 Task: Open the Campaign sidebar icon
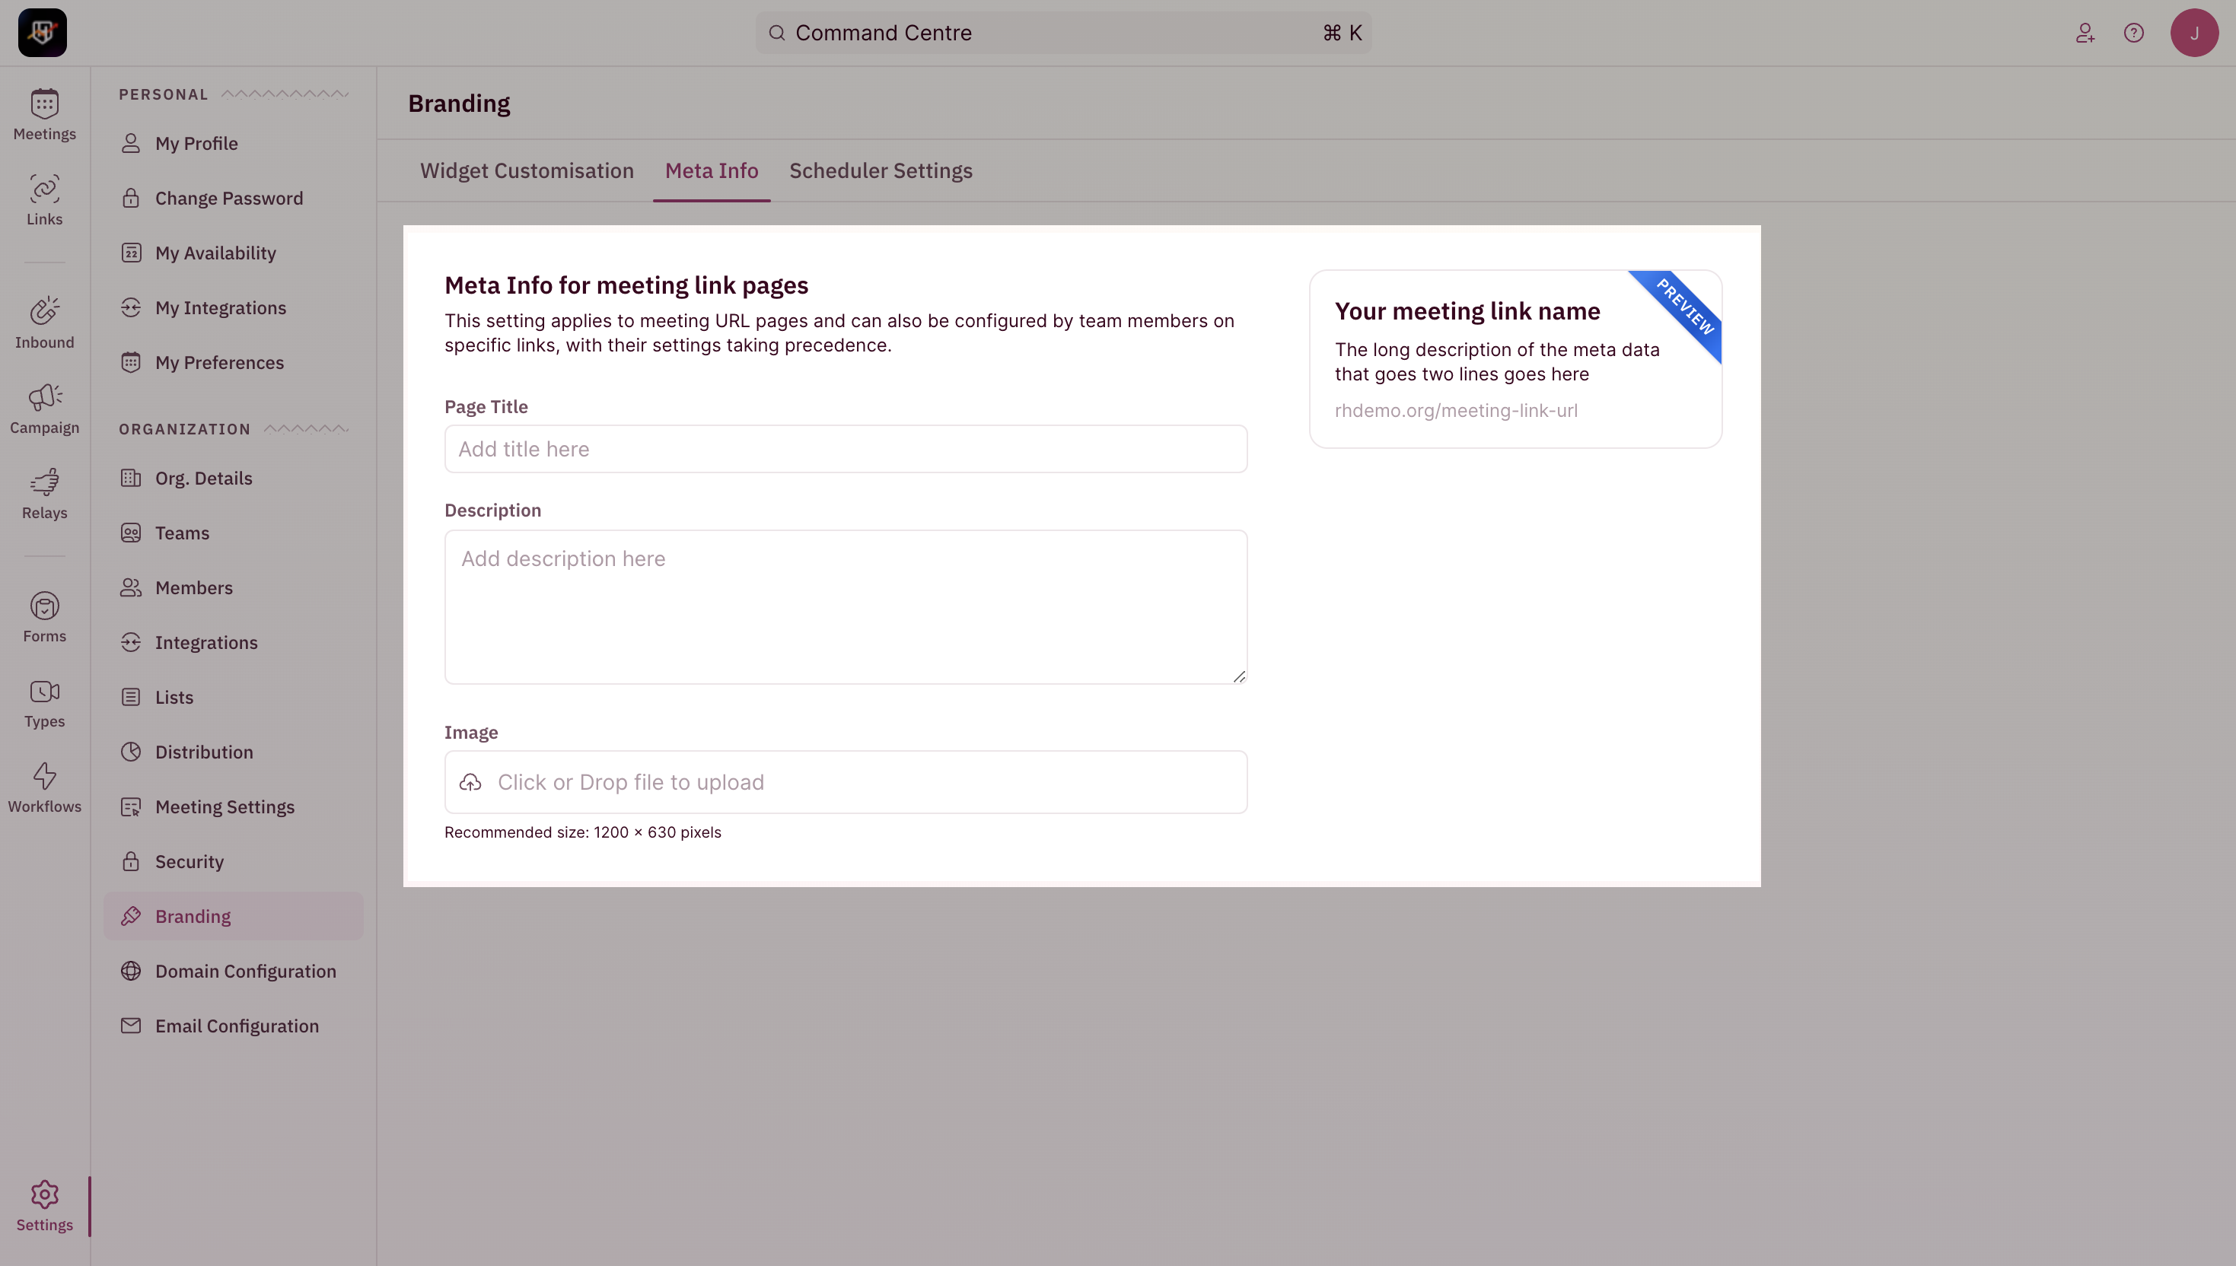tap(44, 408)
